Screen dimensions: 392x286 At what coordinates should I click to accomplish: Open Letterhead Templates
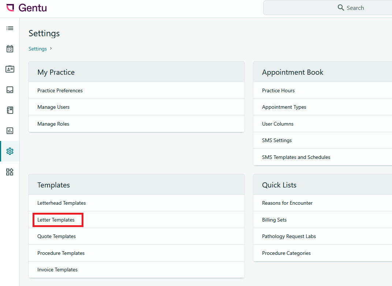pyautogui.click(x=61, y=203)
